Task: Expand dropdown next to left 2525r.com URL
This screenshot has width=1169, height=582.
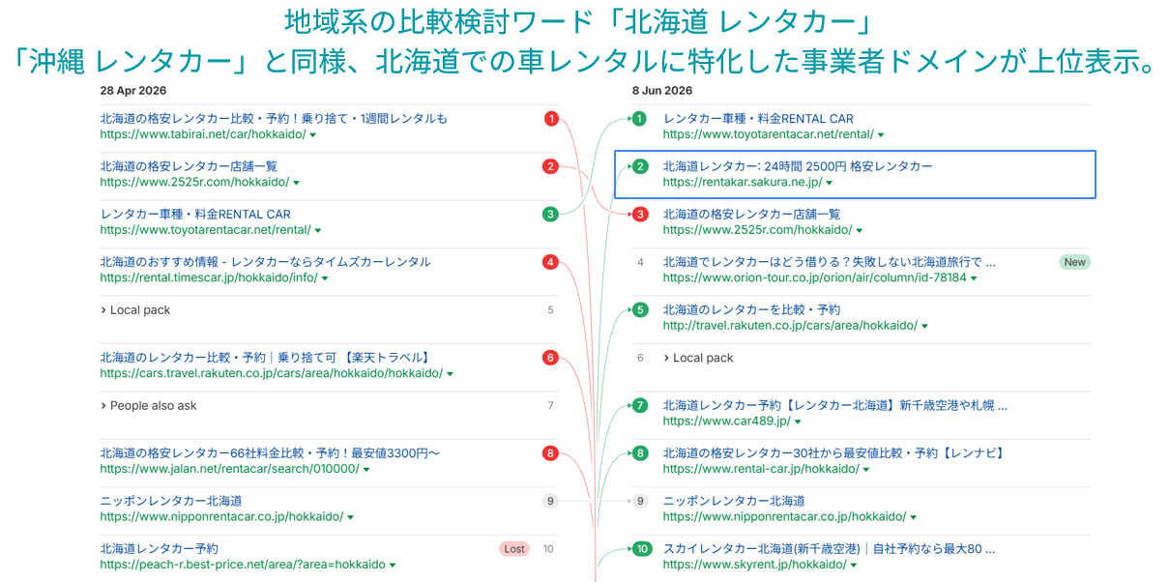Action: pyautogui.click(x=297, y=183)
